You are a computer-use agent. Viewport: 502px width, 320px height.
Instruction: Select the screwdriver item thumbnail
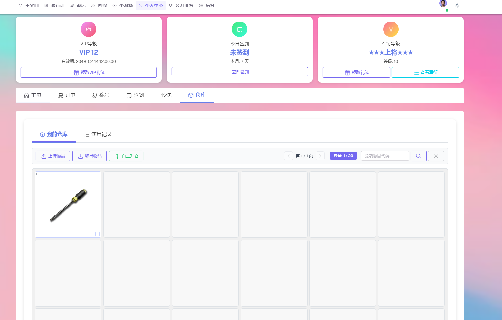pos(68,205)
